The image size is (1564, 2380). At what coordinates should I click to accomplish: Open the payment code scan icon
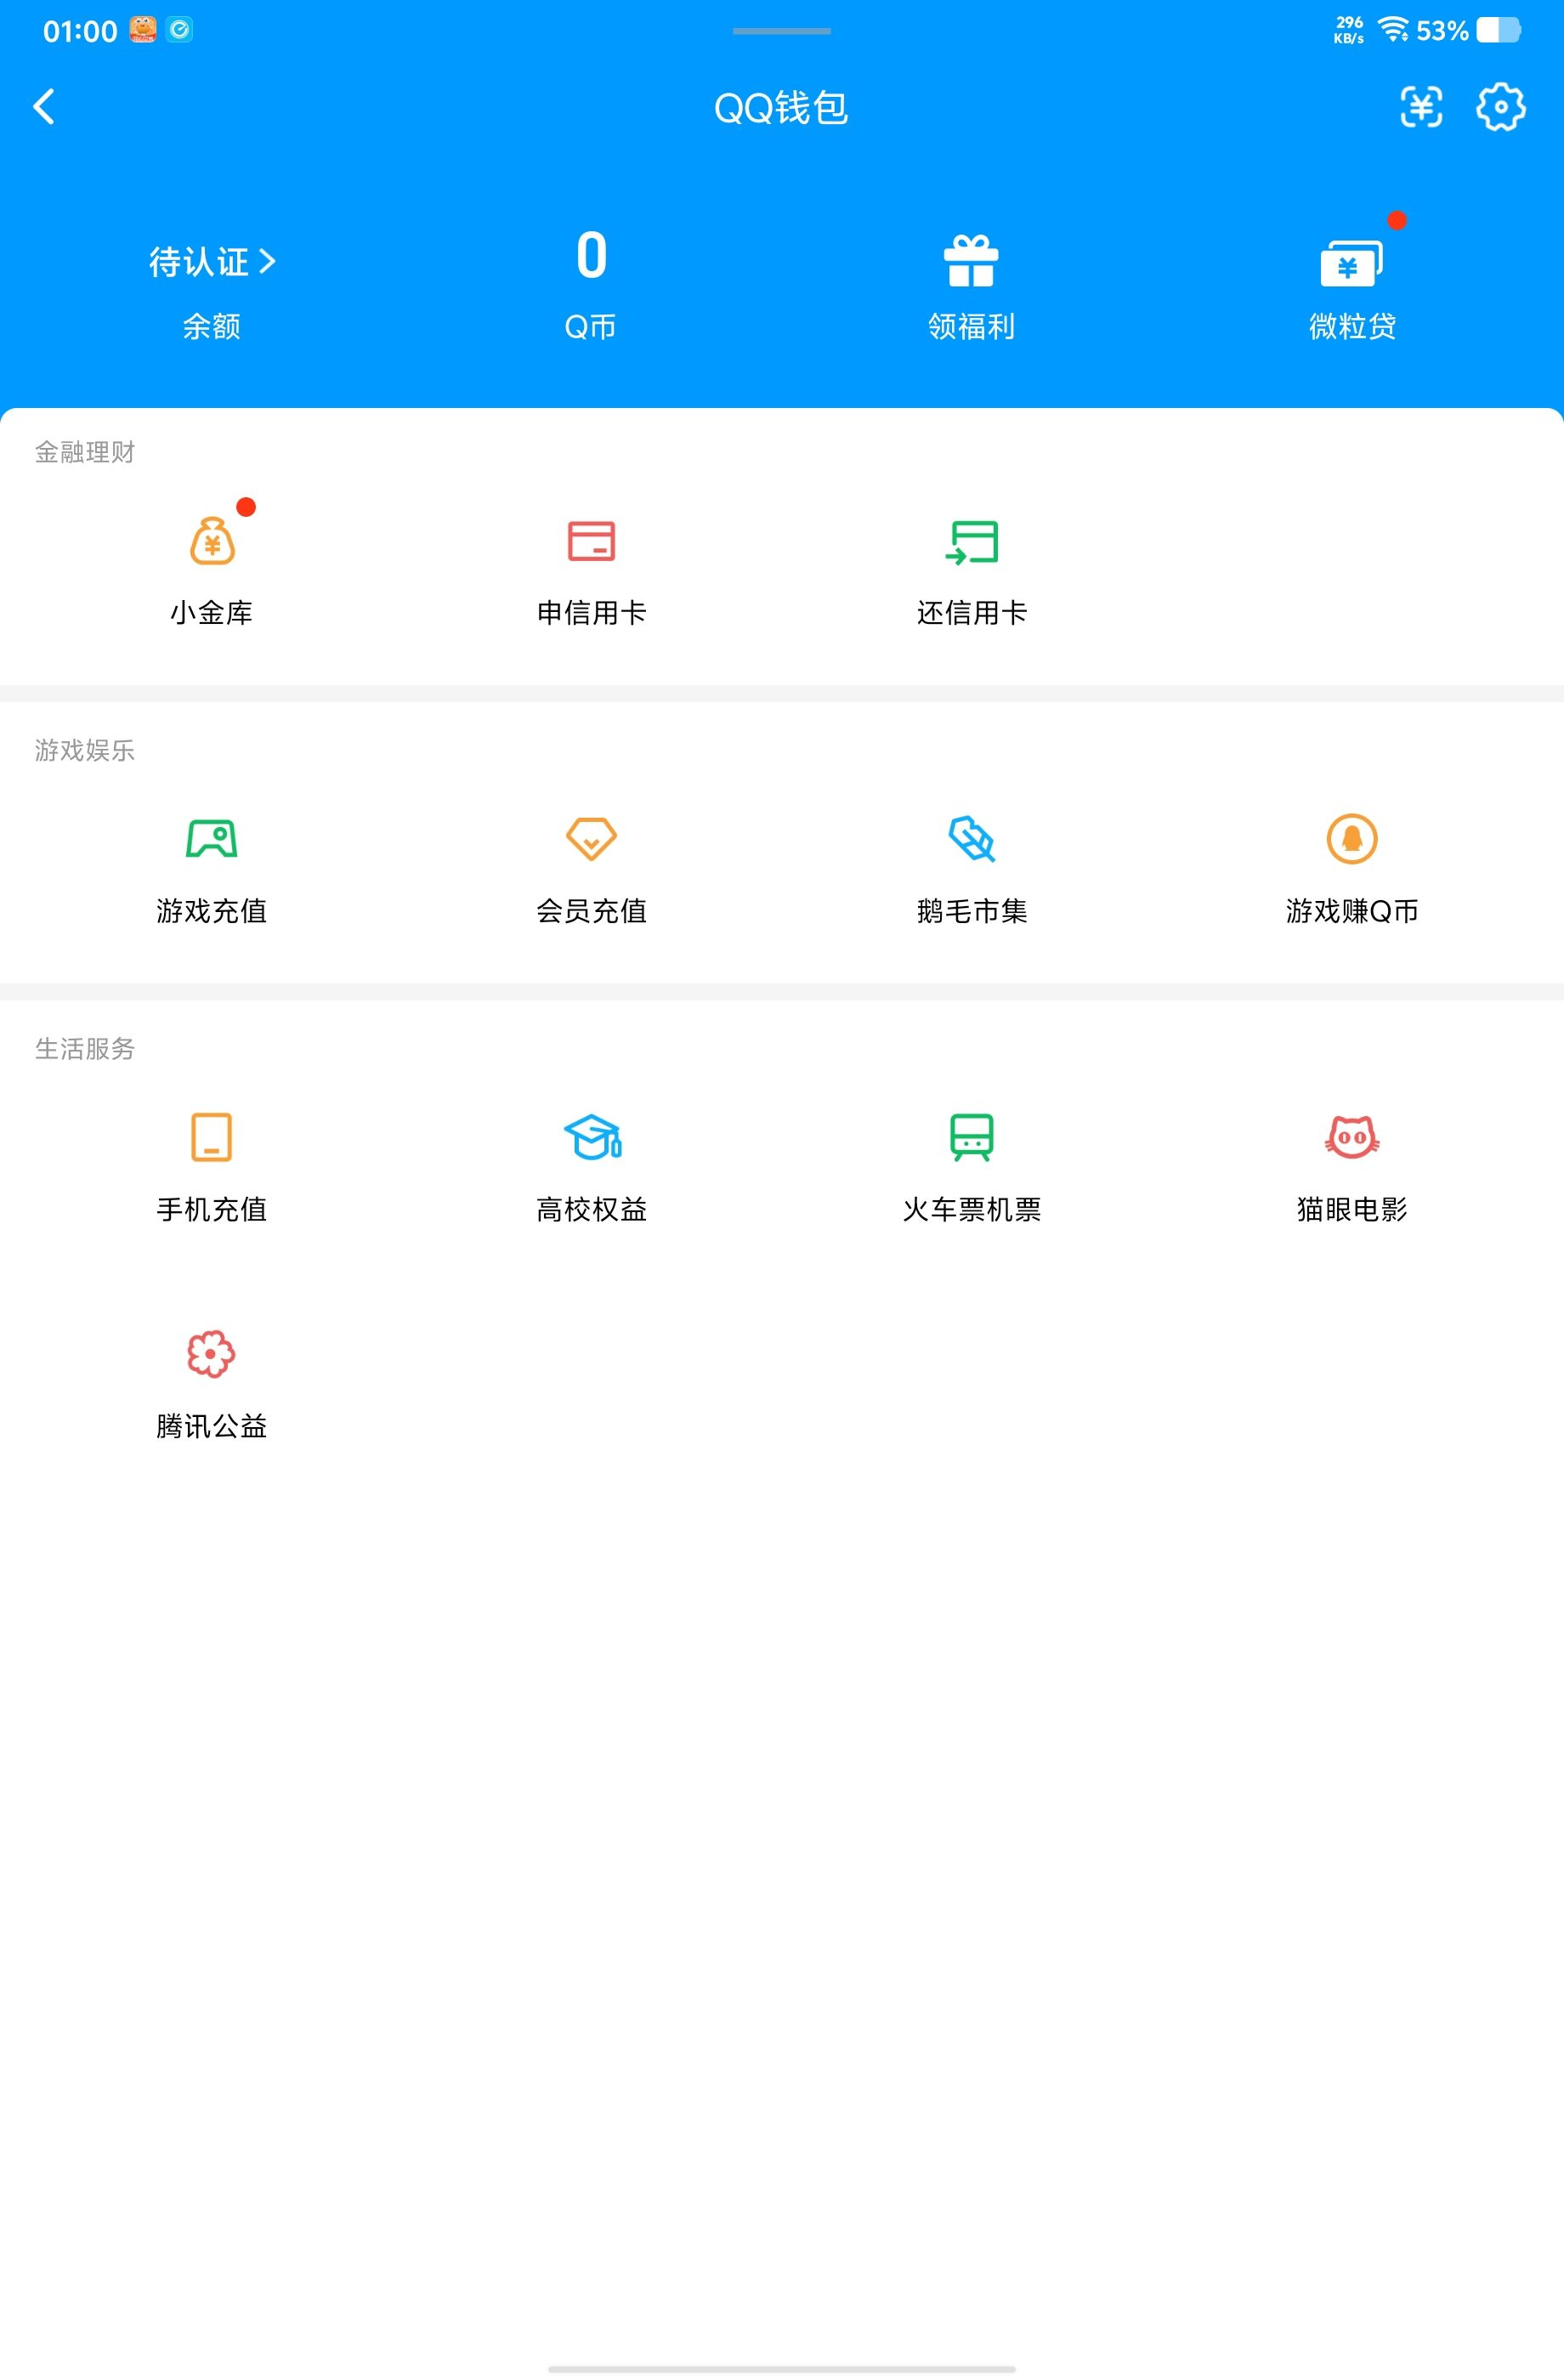(x=1421, y=107)
